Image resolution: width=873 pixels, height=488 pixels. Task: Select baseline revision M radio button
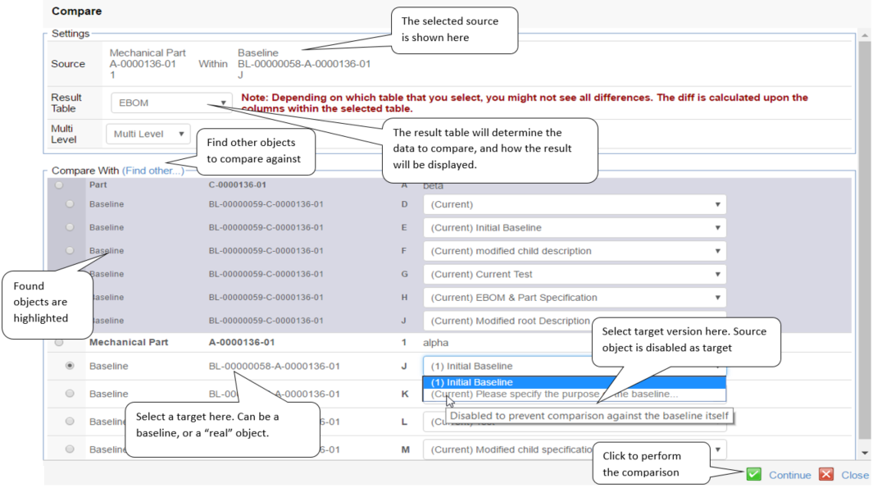(x=70, y=449)
